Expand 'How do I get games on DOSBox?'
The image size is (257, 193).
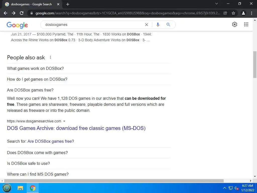pos(89,79)
